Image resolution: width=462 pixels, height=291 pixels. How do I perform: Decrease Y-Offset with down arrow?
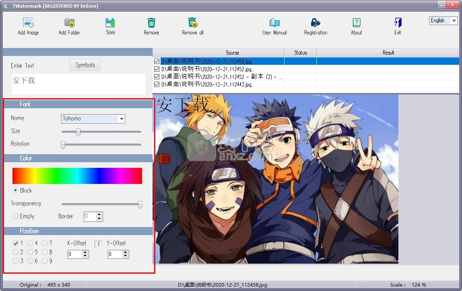(126, 256)
